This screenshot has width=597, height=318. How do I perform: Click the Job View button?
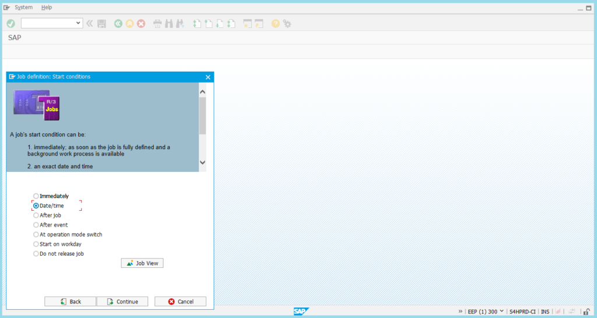142,263
